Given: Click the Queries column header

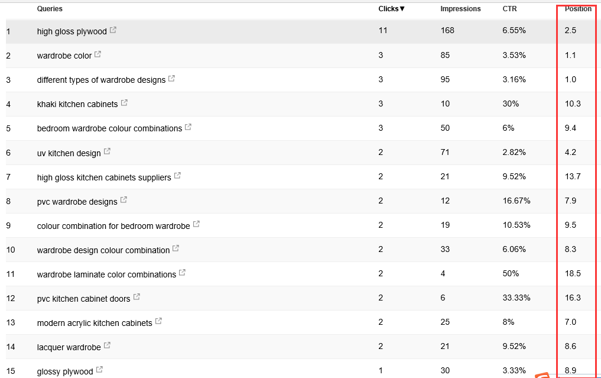Looking at the screenshot, I should tap(50, 9).
